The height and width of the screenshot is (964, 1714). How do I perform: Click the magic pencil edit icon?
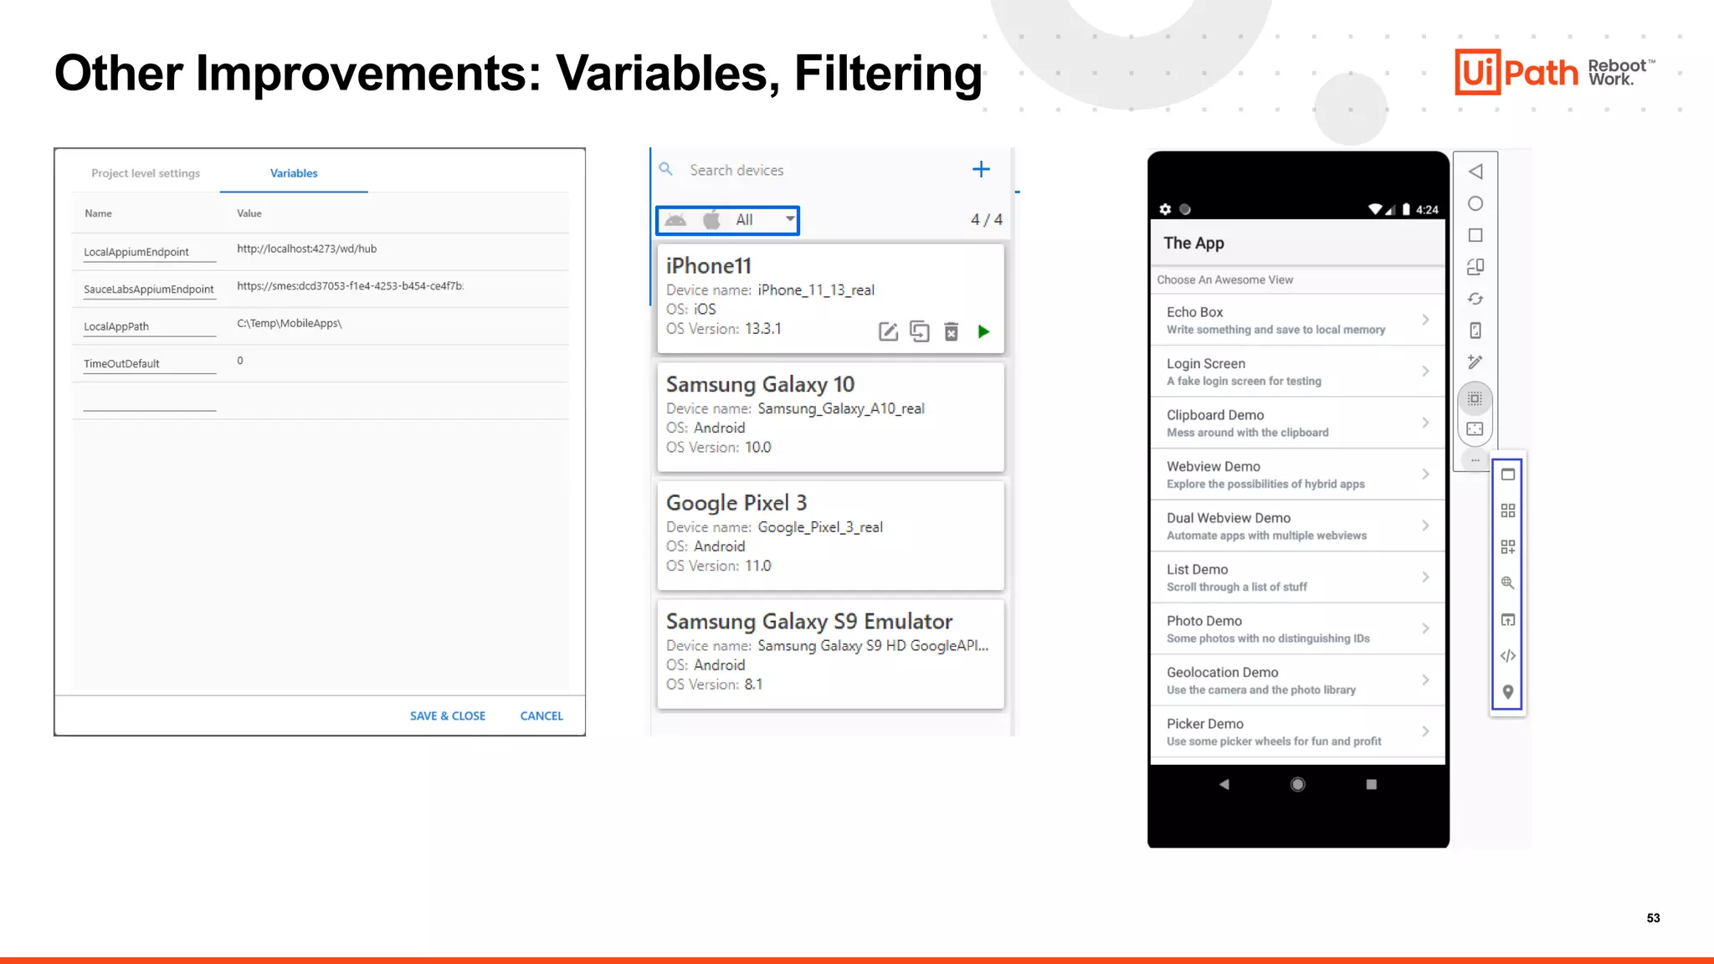pos(1475,361)
